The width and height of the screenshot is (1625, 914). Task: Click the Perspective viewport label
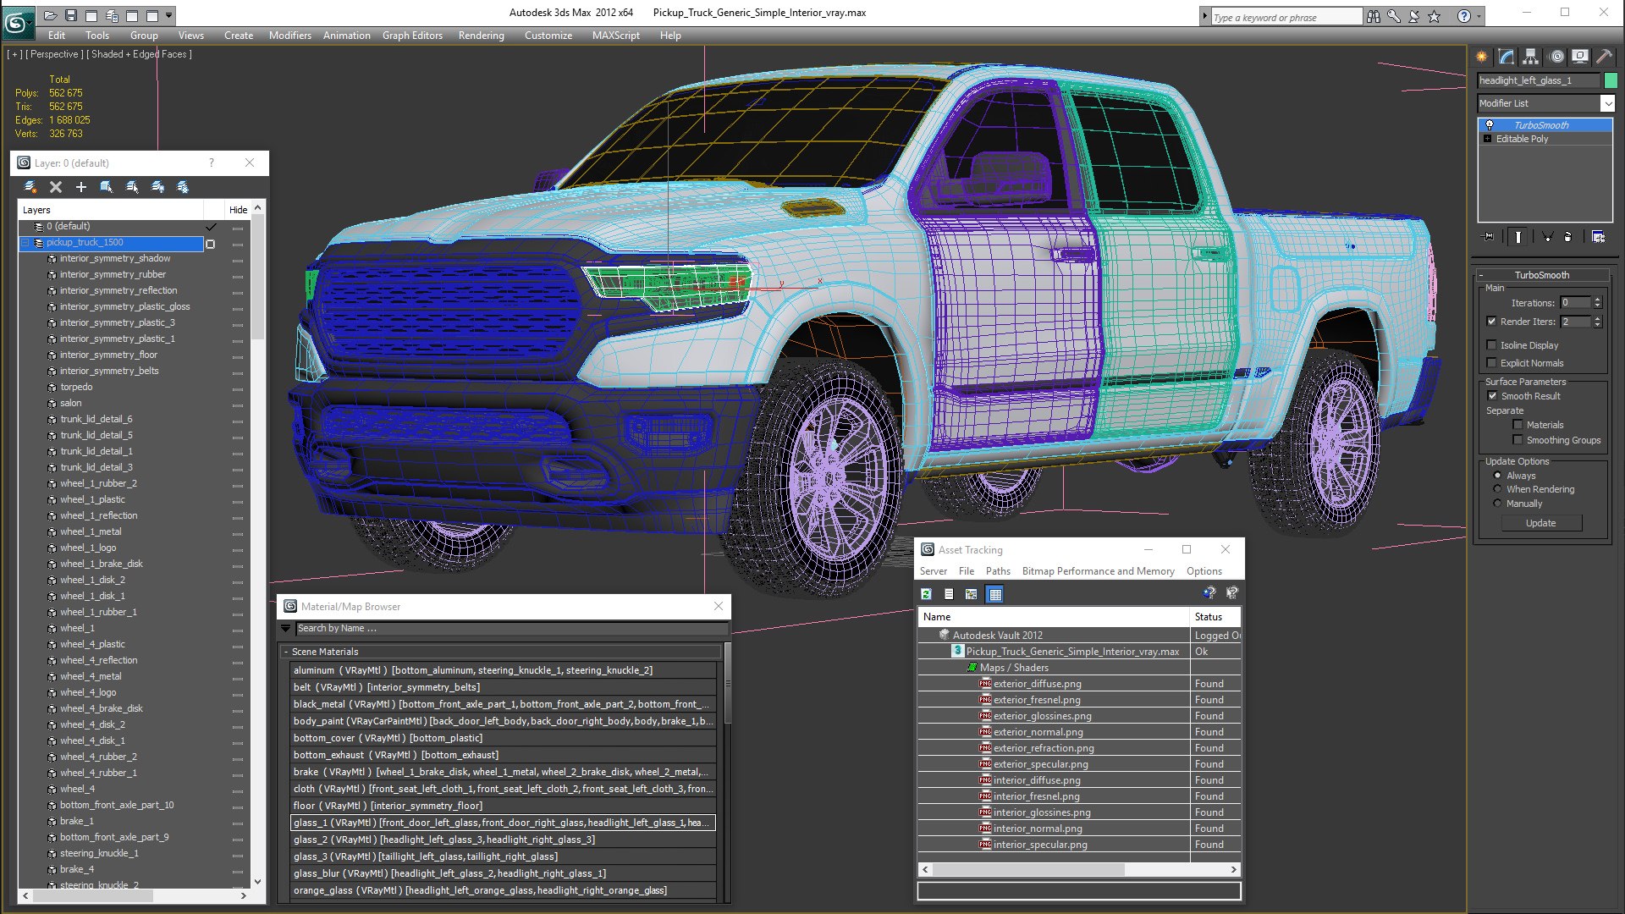[x=54, y=54]
